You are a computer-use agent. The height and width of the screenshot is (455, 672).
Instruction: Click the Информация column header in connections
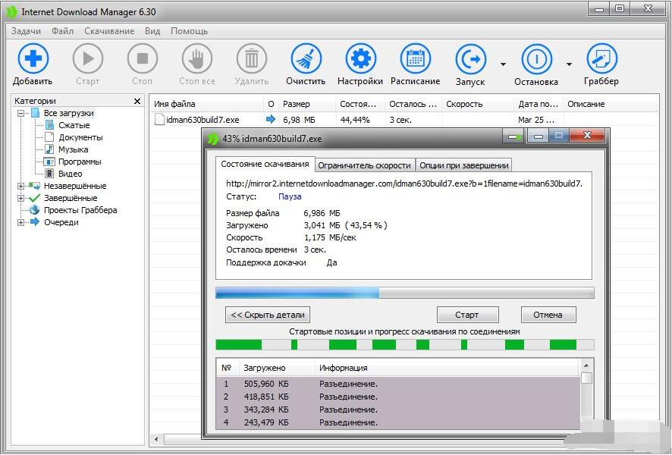point(447,368)
